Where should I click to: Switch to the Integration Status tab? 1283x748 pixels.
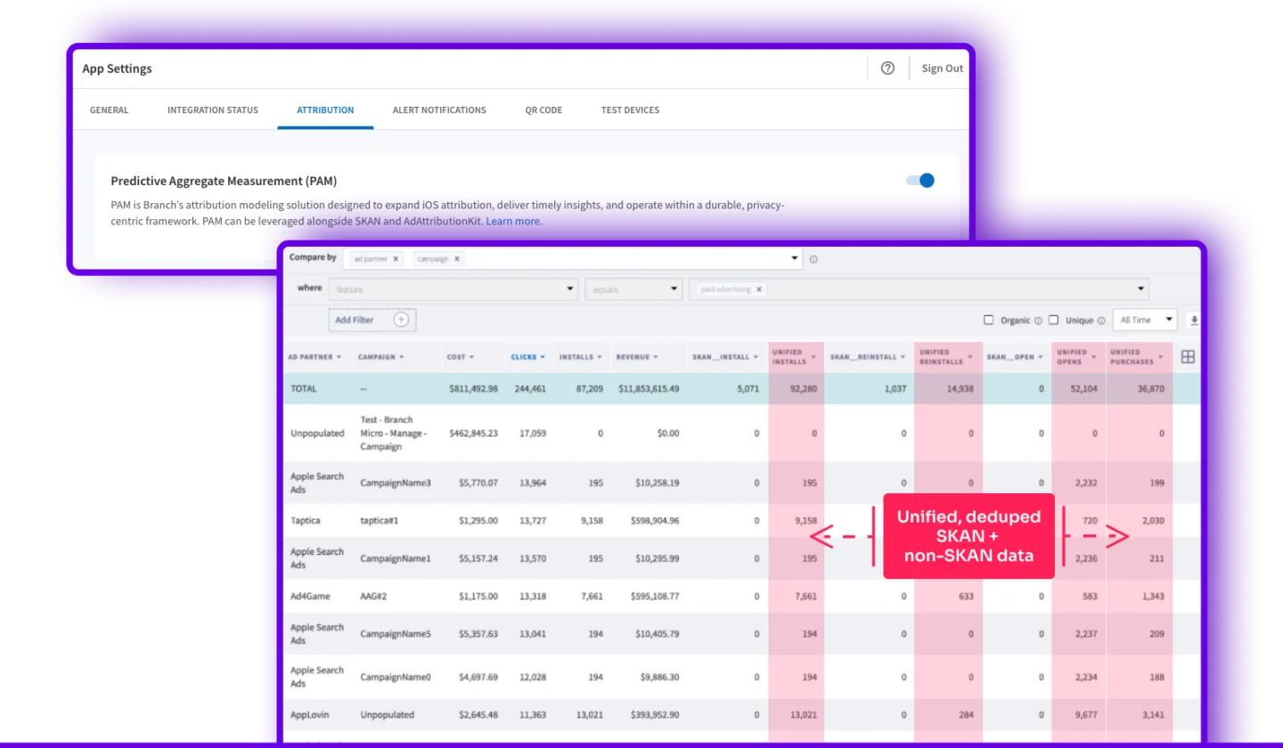(x=213, y=110)
